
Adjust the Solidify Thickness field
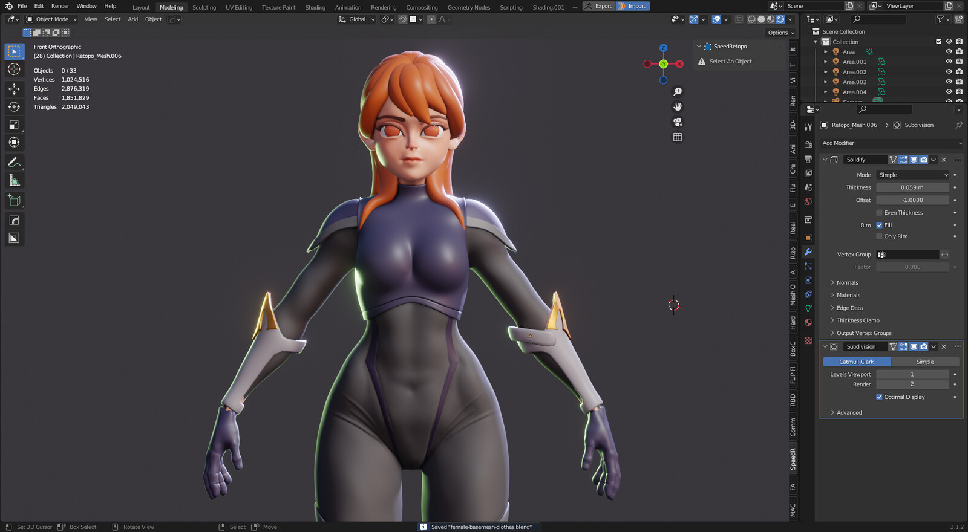pos(912,187)
